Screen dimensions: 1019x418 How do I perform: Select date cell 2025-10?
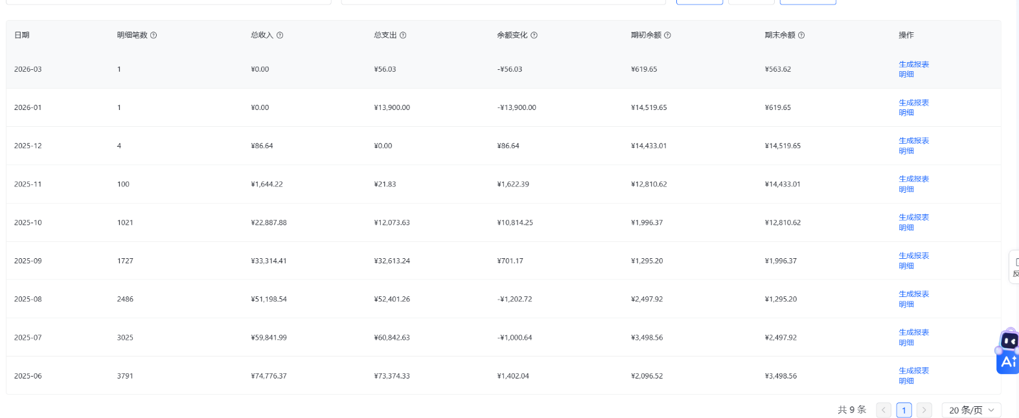tap(28, 223)
